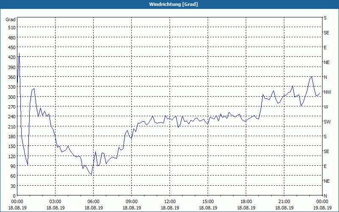Click the S compass label beside the 180 gridline
Viewport: 339px width, 212px height.
[x=325, y=137]
